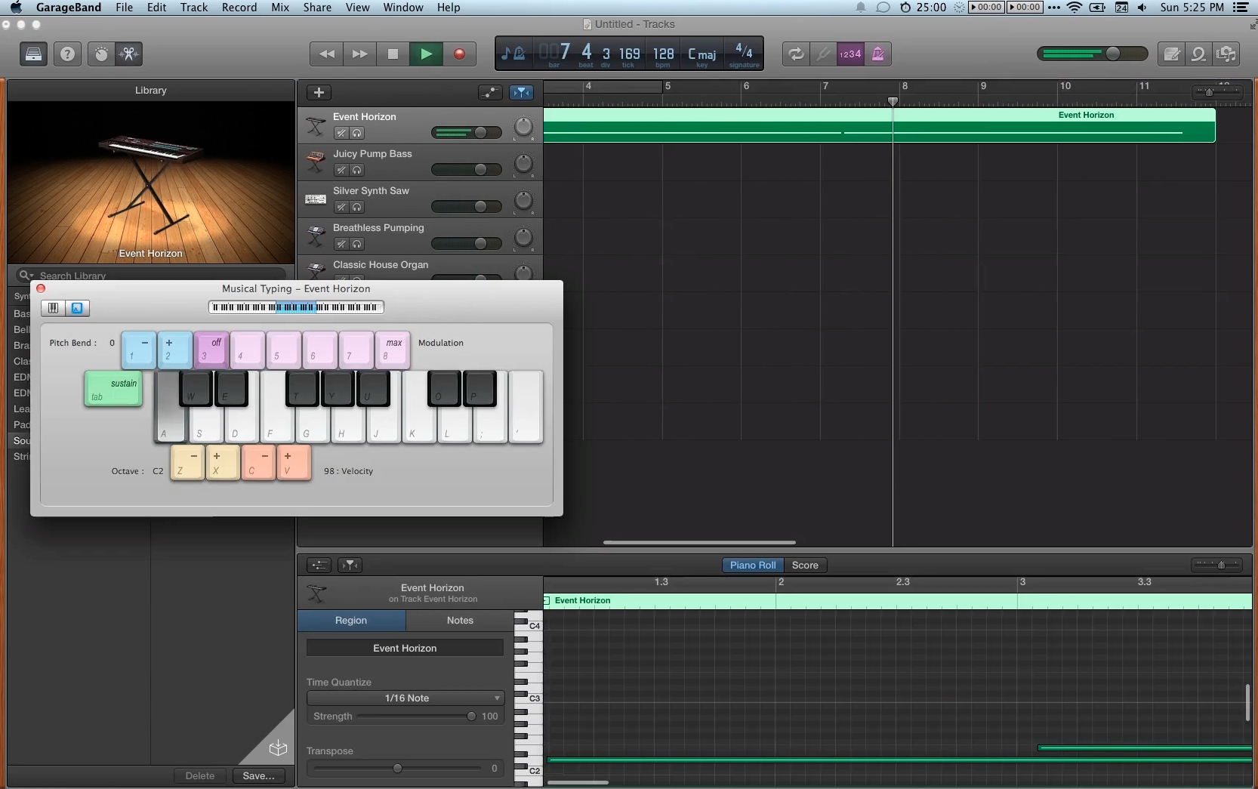Screen dimensions: 1258x789
Task: Select the Region tab in editor inspector
Action: tap(351, 620)
